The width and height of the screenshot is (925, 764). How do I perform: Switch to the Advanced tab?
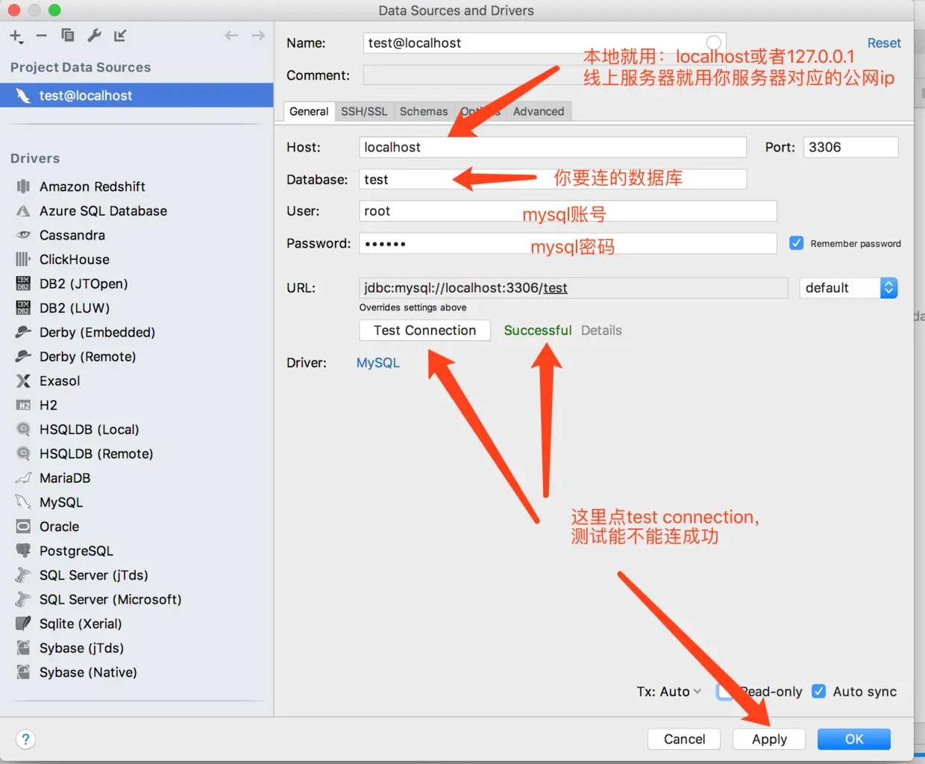click(x=539, y=111)
